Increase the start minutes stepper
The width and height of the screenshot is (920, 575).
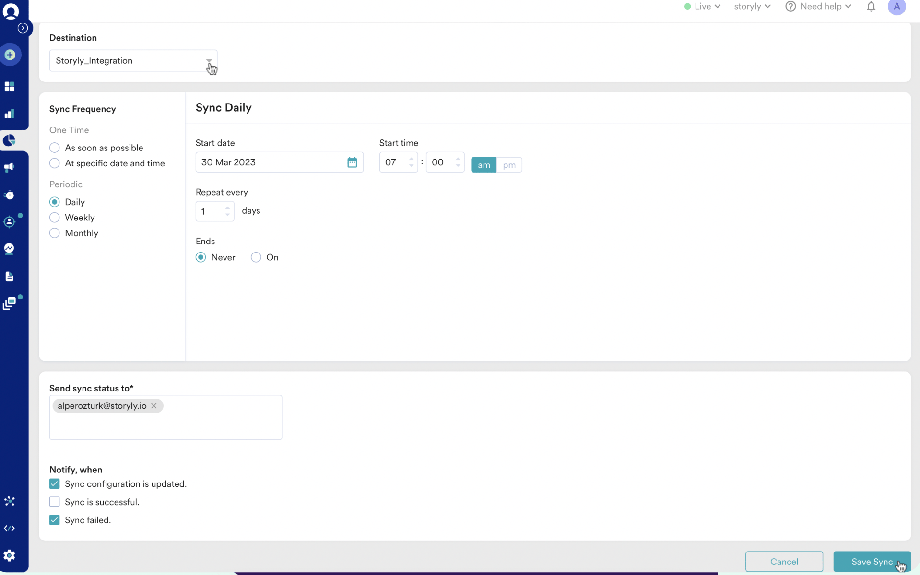coord(458,159)
